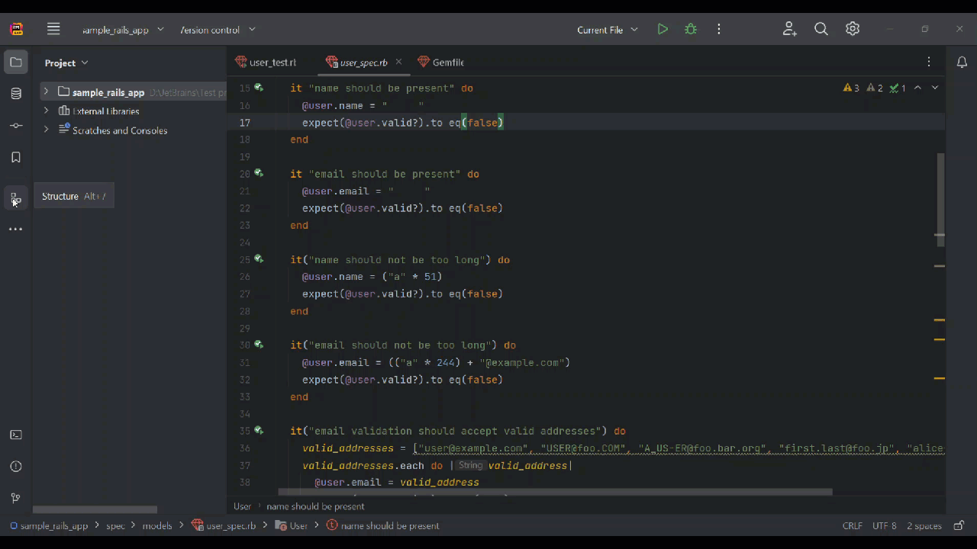Image resolution: width=977 pixels, height=549 pixels.
Task: Click user_spec.rb breadcrumb in navigation bar
Action: coord(224,525)
